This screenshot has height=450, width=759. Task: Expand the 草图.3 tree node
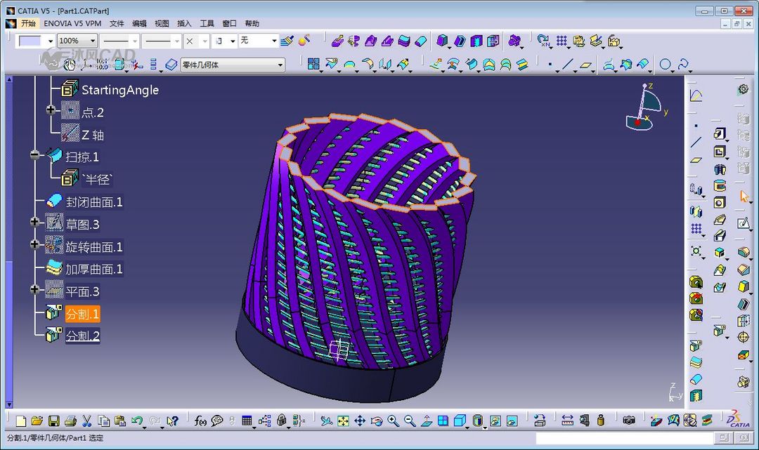click(34, 222)
